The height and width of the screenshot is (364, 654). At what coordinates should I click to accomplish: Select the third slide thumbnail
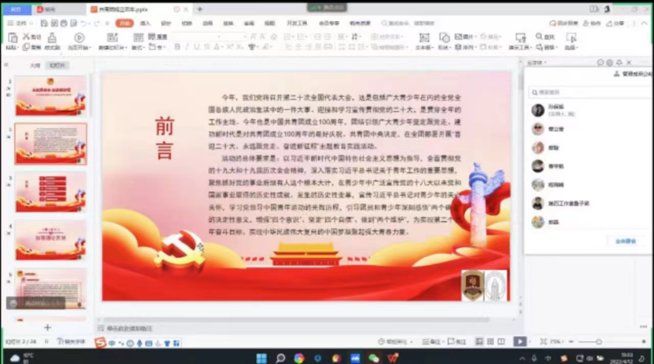point(51,192)
